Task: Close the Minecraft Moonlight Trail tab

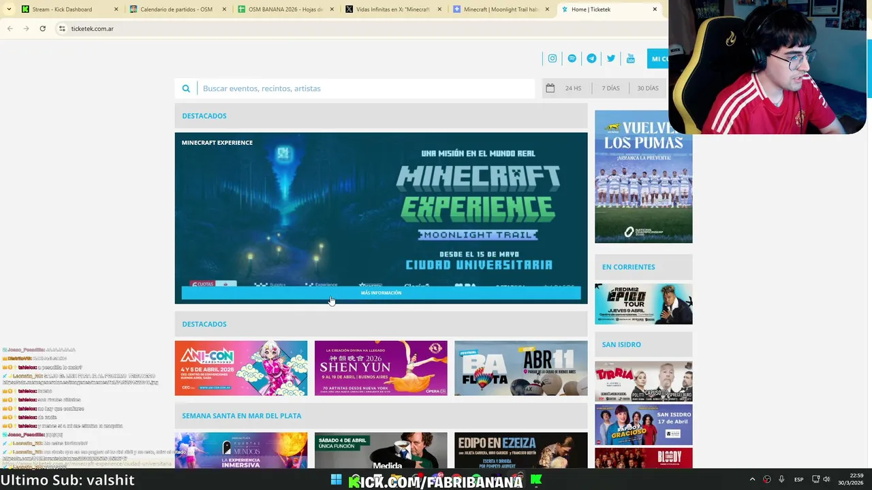Action: click(x=547, y=10)
